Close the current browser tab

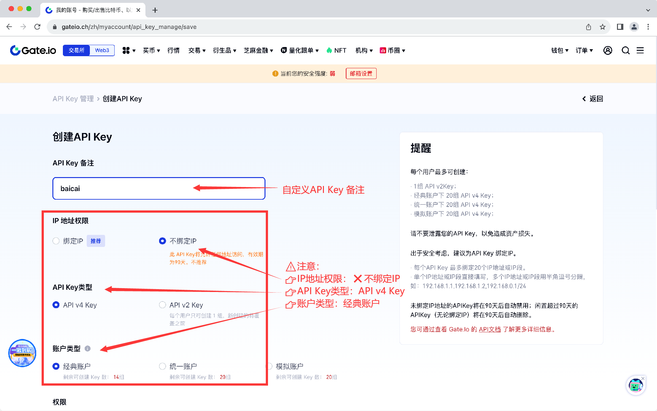(138, 10)
